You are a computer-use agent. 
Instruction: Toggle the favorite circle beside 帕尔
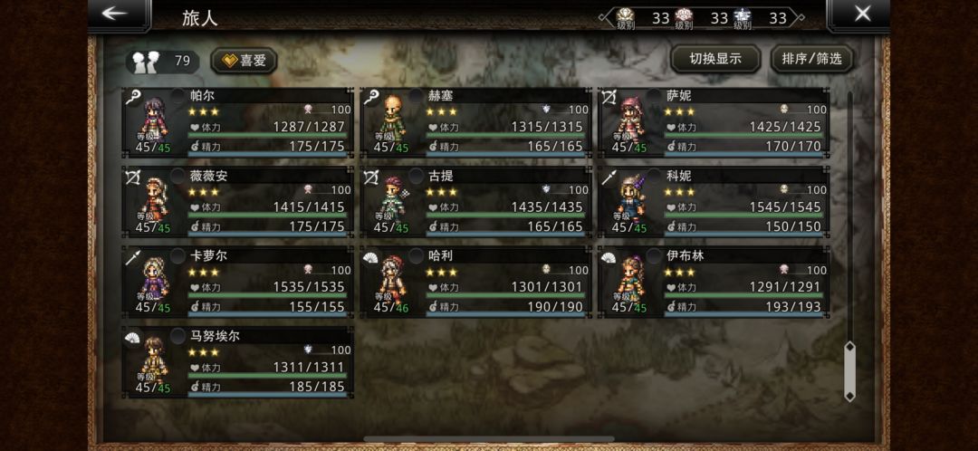178,95
